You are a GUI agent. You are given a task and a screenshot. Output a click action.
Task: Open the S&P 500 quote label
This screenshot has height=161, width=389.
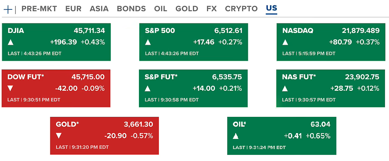[x=160, y=31]
